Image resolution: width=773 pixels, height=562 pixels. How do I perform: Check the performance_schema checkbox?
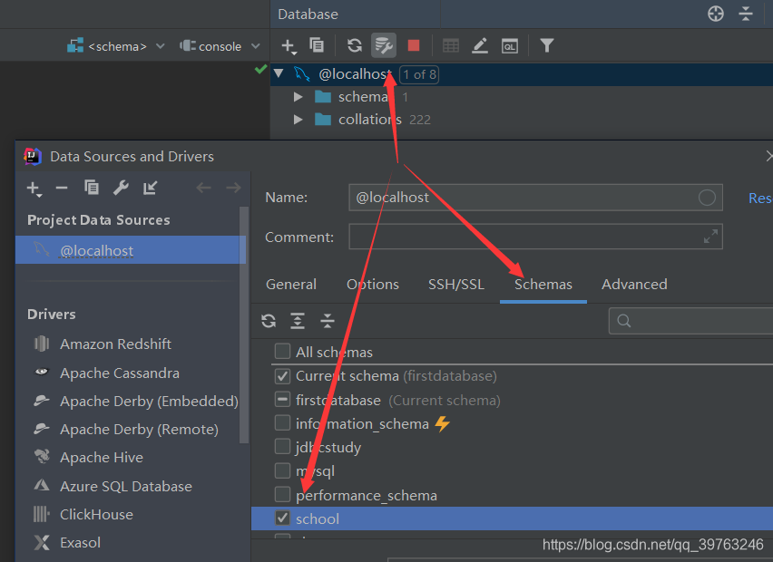coord(282,493)
